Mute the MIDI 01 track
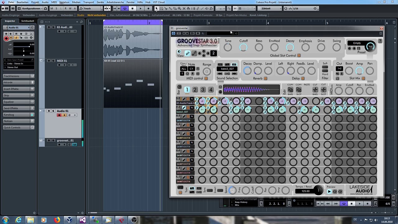This screenshot has height=224, width=398. [49, 61]
